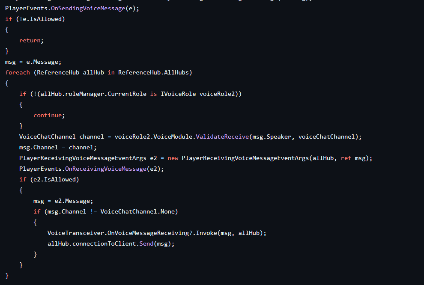Click the 'Send' method on connectionToClient
The height and width of the screenshot is (285, 424).
(146, 243)
